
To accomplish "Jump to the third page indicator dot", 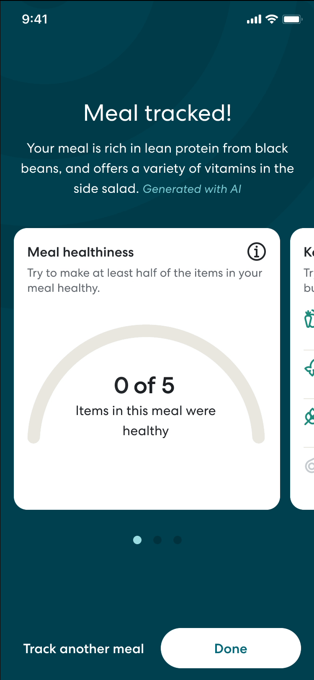I will pyautogui.click(x=178, y=540).
